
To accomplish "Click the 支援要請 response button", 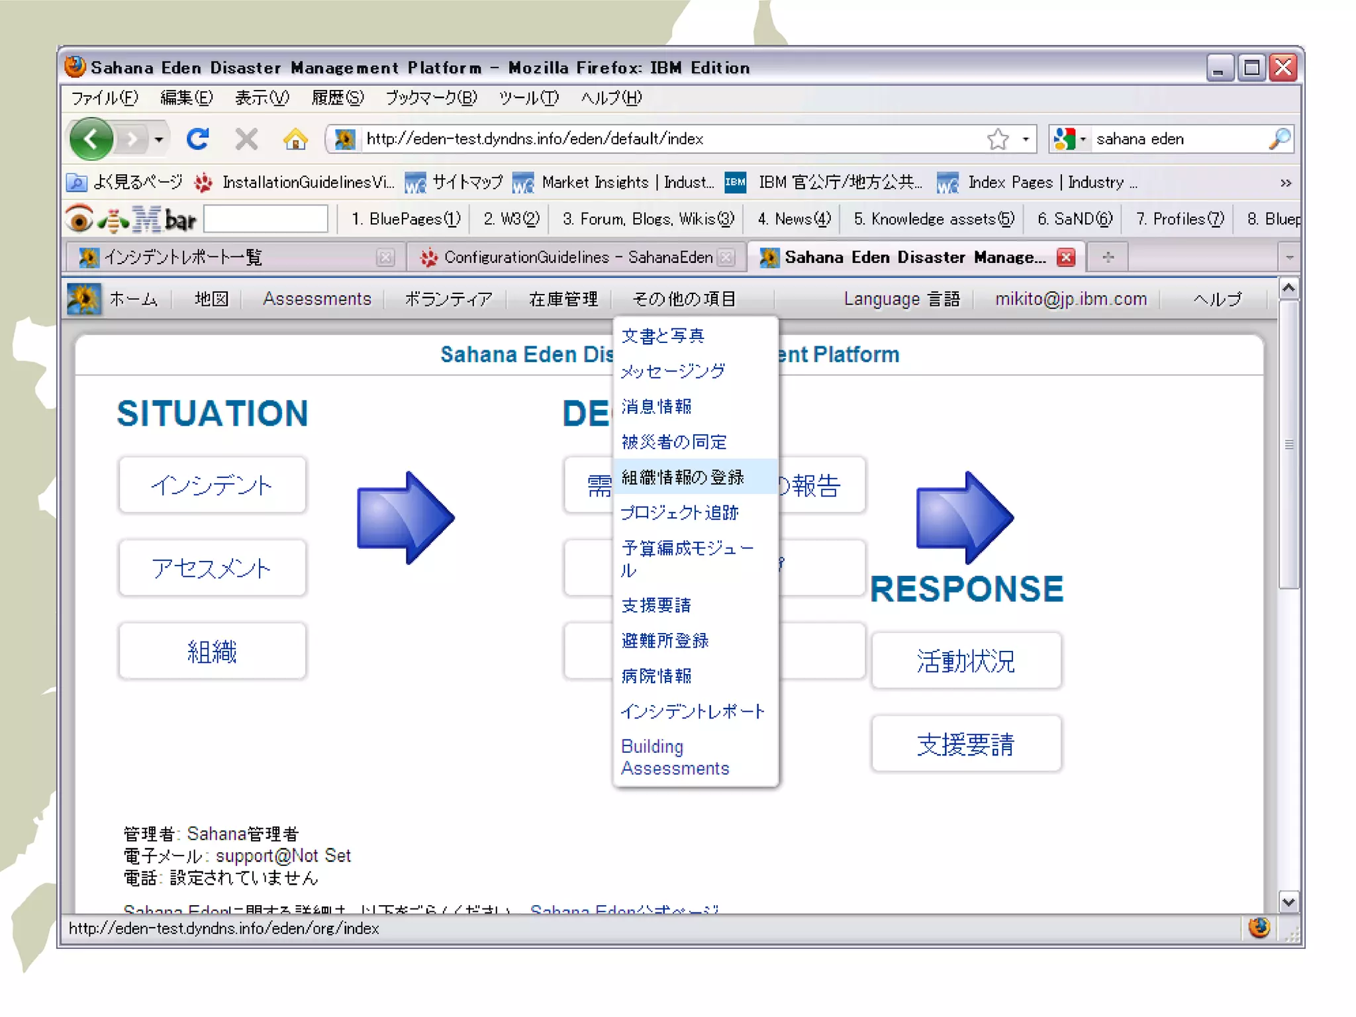I will 965,744.
